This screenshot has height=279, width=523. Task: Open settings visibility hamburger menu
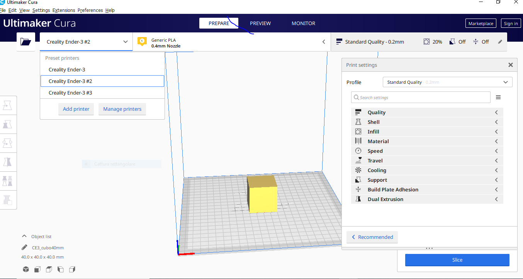pyautogui.click(x=498, y=98)
